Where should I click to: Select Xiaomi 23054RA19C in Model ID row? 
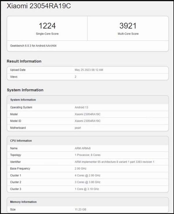click(88, 121)
